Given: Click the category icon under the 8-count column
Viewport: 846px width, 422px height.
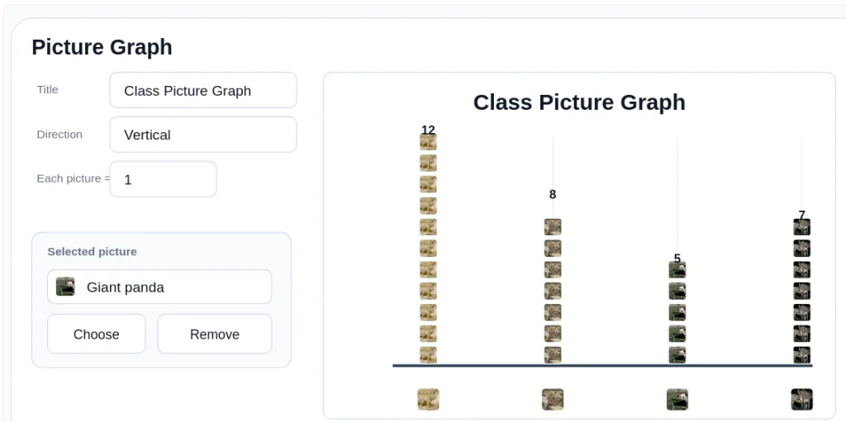Looking at the screenshot, I should click(553, 400).
